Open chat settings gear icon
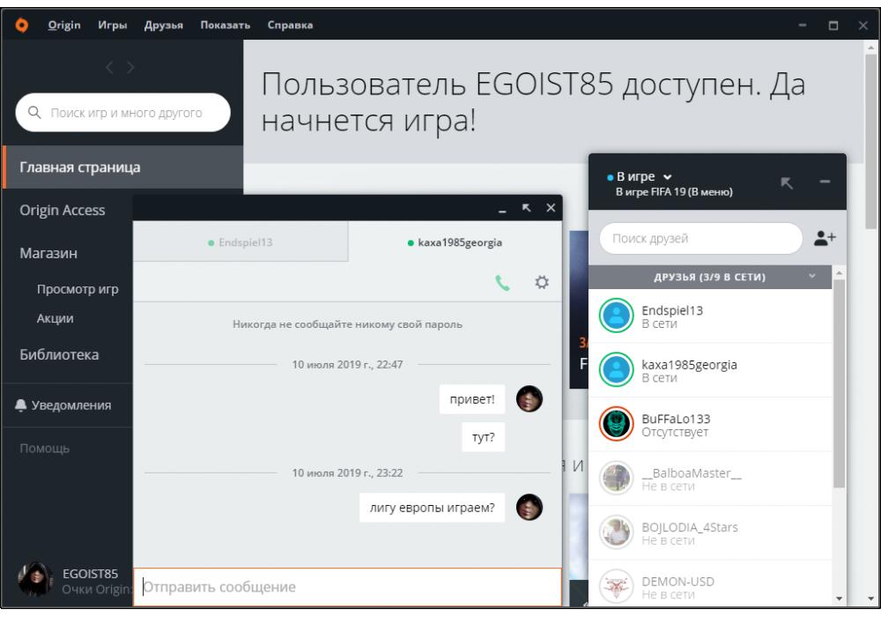The height and width of the screenshot is (617, 881). (x=542, y=283)
